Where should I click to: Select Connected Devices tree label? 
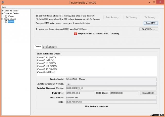coord(11,13)
